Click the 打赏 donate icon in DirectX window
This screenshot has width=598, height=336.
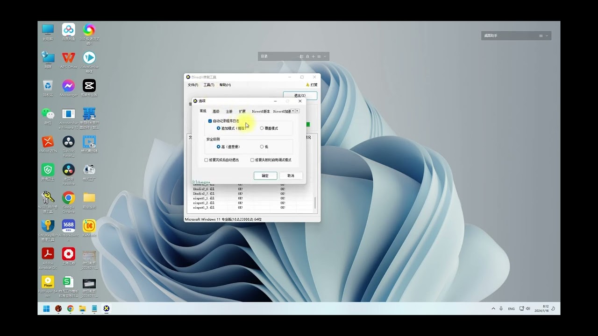point(312,85)
